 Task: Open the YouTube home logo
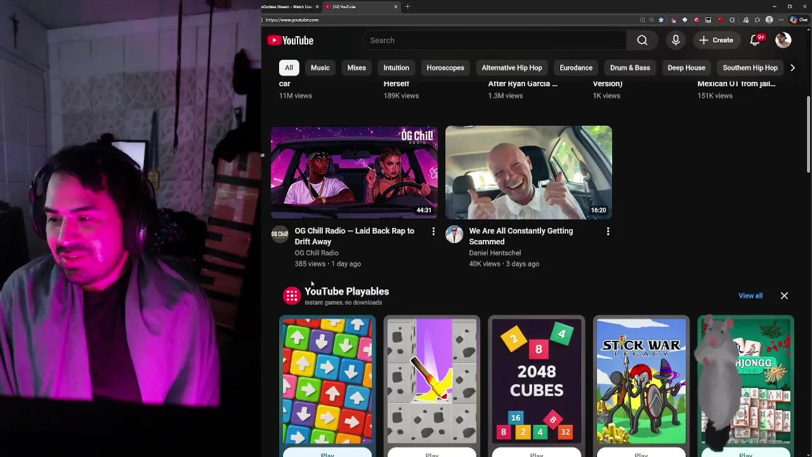tap(291, 41)
